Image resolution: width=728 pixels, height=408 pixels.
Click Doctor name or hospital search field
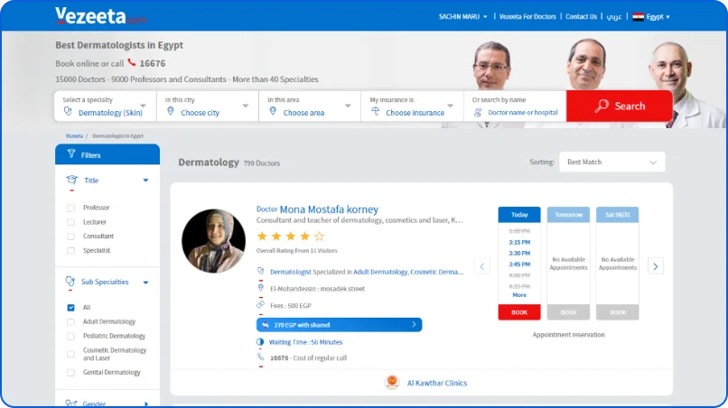(x=515, y=107)
